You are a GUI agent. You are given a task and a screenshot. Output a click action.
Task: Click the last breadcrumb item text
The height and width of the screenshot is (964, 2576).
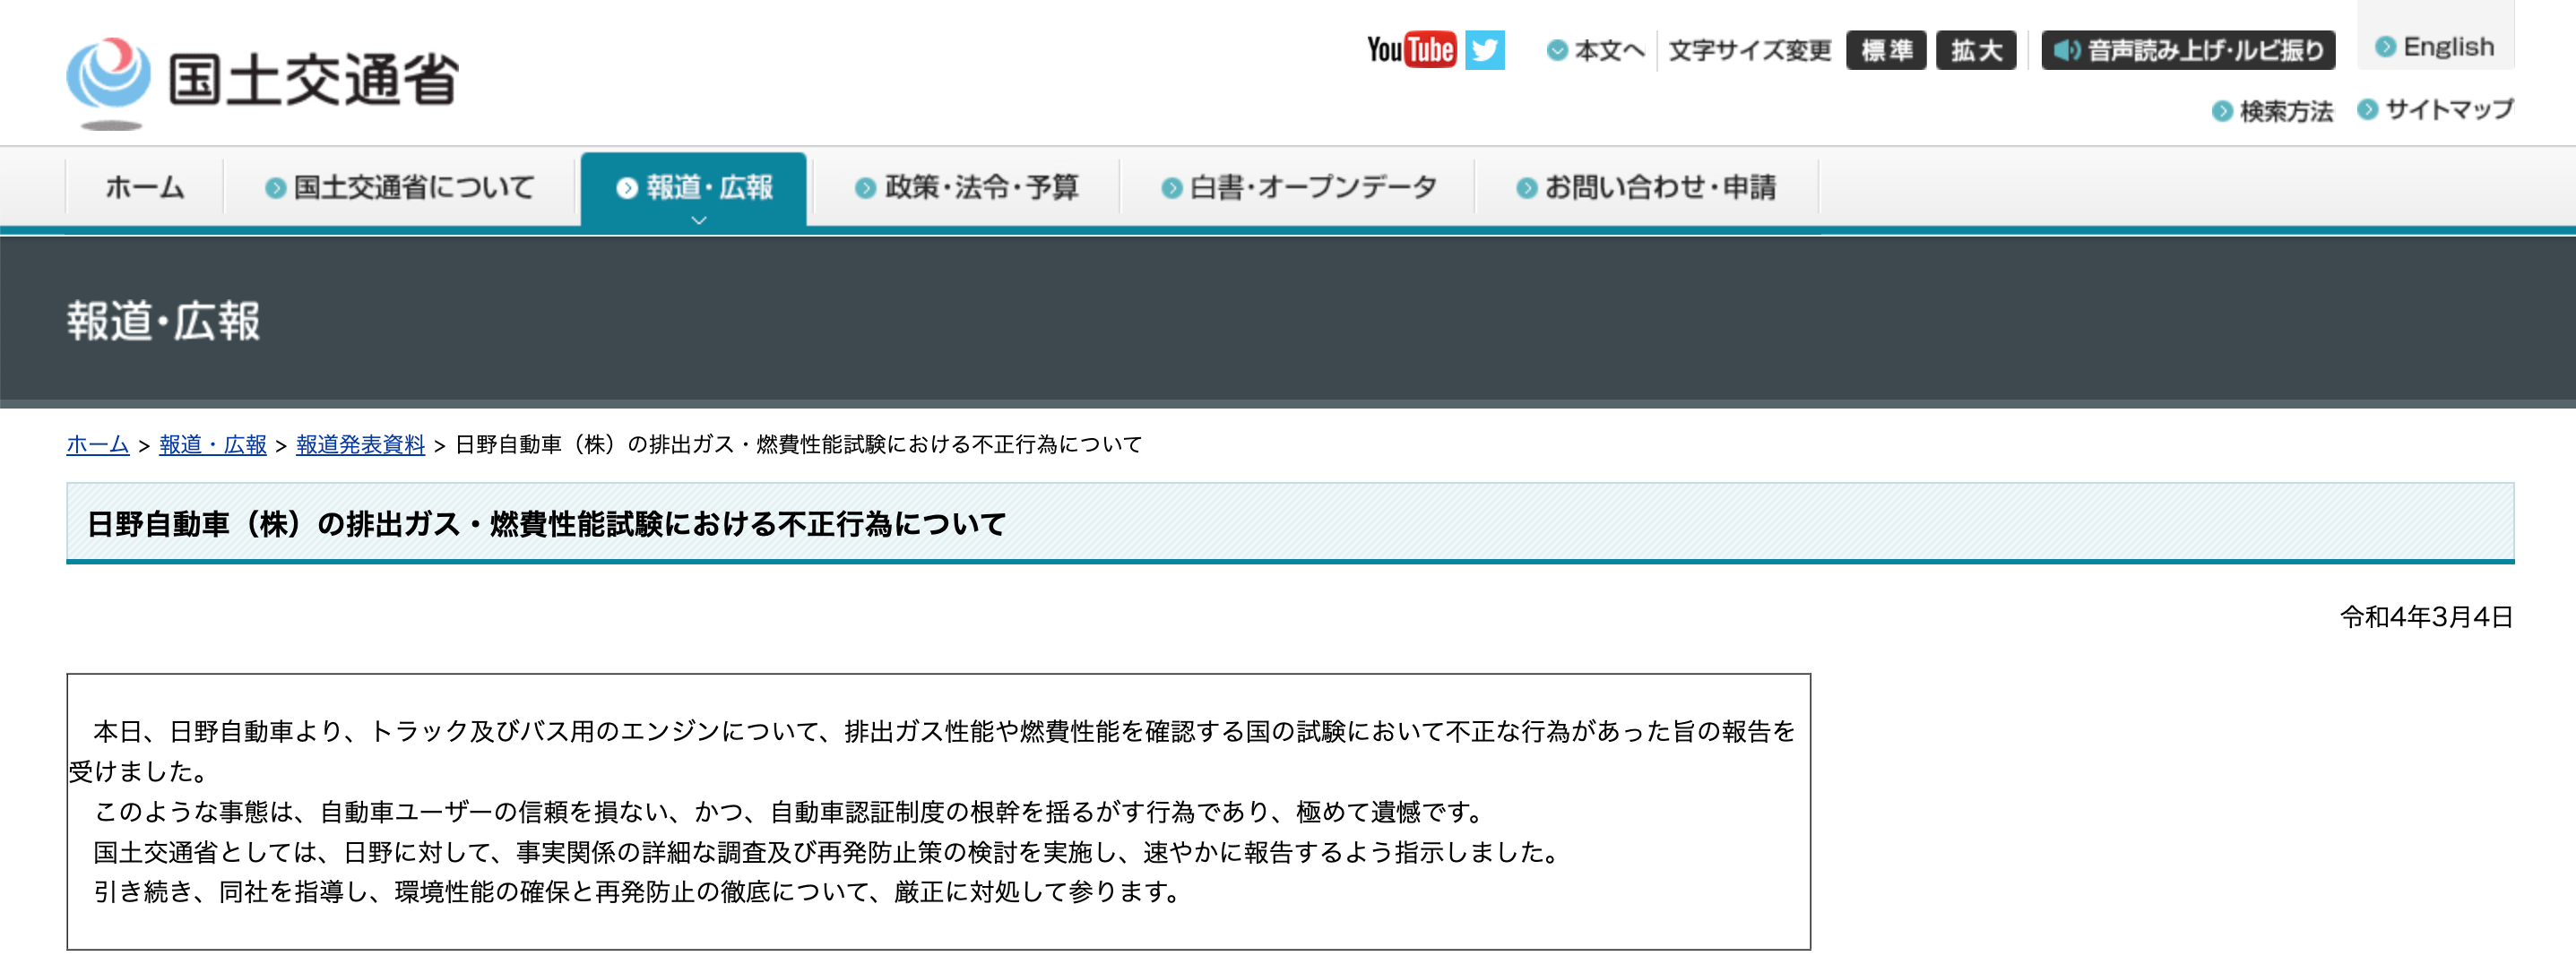(x=798, y=444)
